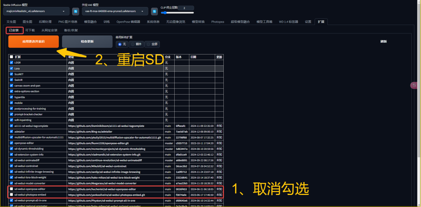The height and width of the screenshot is (207, 421).
Task: Click the round icon at the right window edge
Action: coord(414,85)
